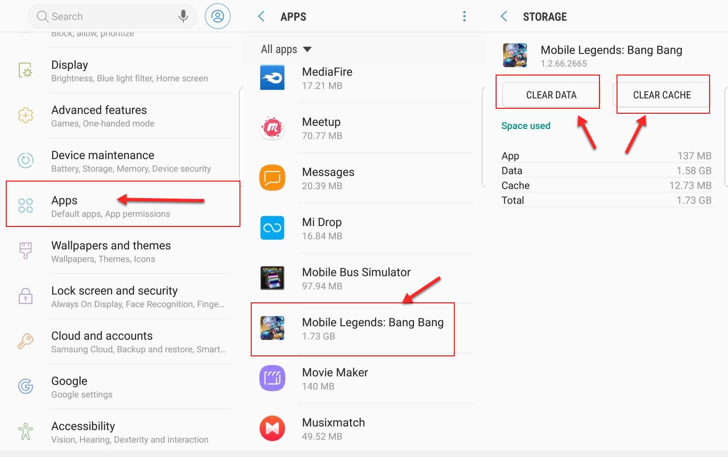Image resolution: width=728 pixels, height=457 pixels.
Task: Click the CLEAR DATA button
Action: pyautogui.click(x=551, y=95)
